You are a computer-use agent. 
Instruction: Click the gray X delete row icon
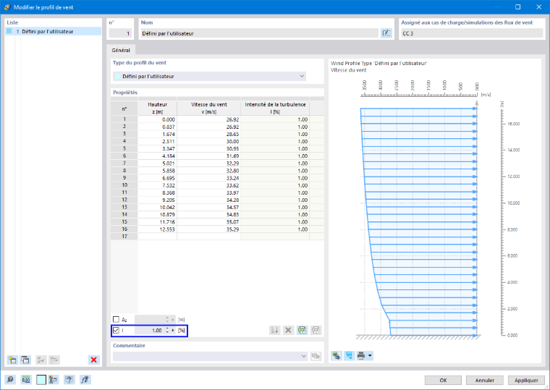click(x=288, y=330)
